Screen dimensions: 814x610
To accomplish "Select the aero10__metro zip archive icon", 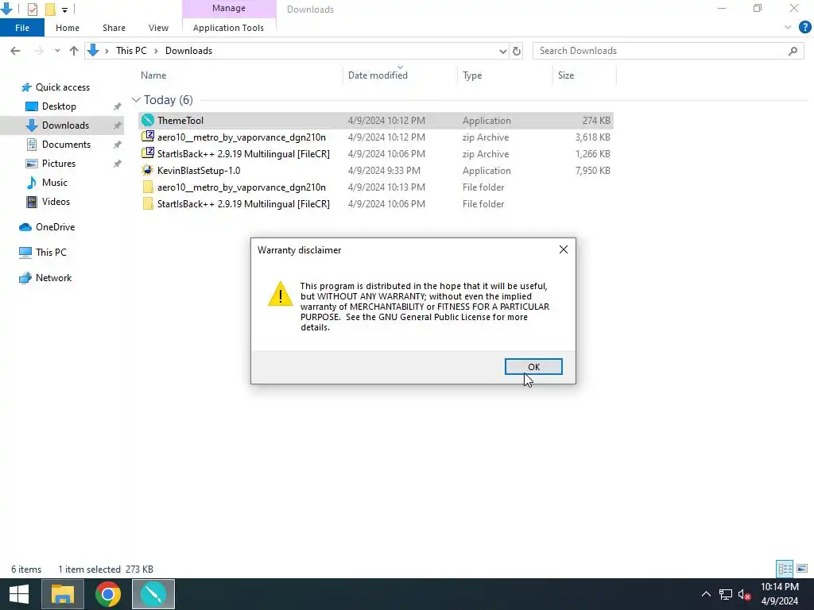I will coord(148,137).
